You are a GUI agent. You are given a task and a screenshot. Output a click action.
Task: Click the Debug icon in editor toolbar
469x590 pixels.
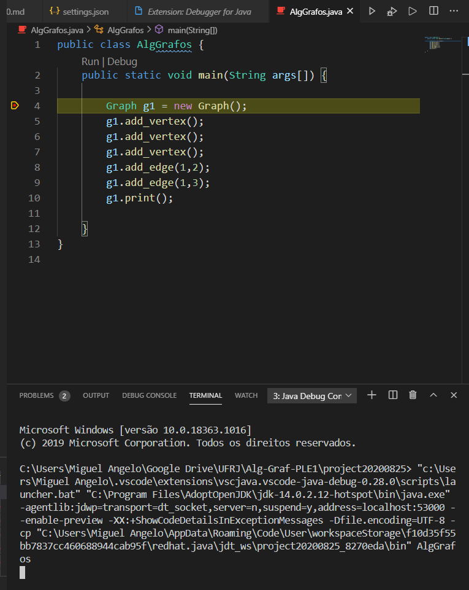[x=392, y=11]
